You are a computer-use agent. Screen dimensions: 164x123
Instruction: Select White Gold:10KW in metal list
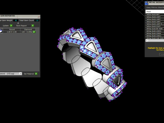[x=155, y=33]
